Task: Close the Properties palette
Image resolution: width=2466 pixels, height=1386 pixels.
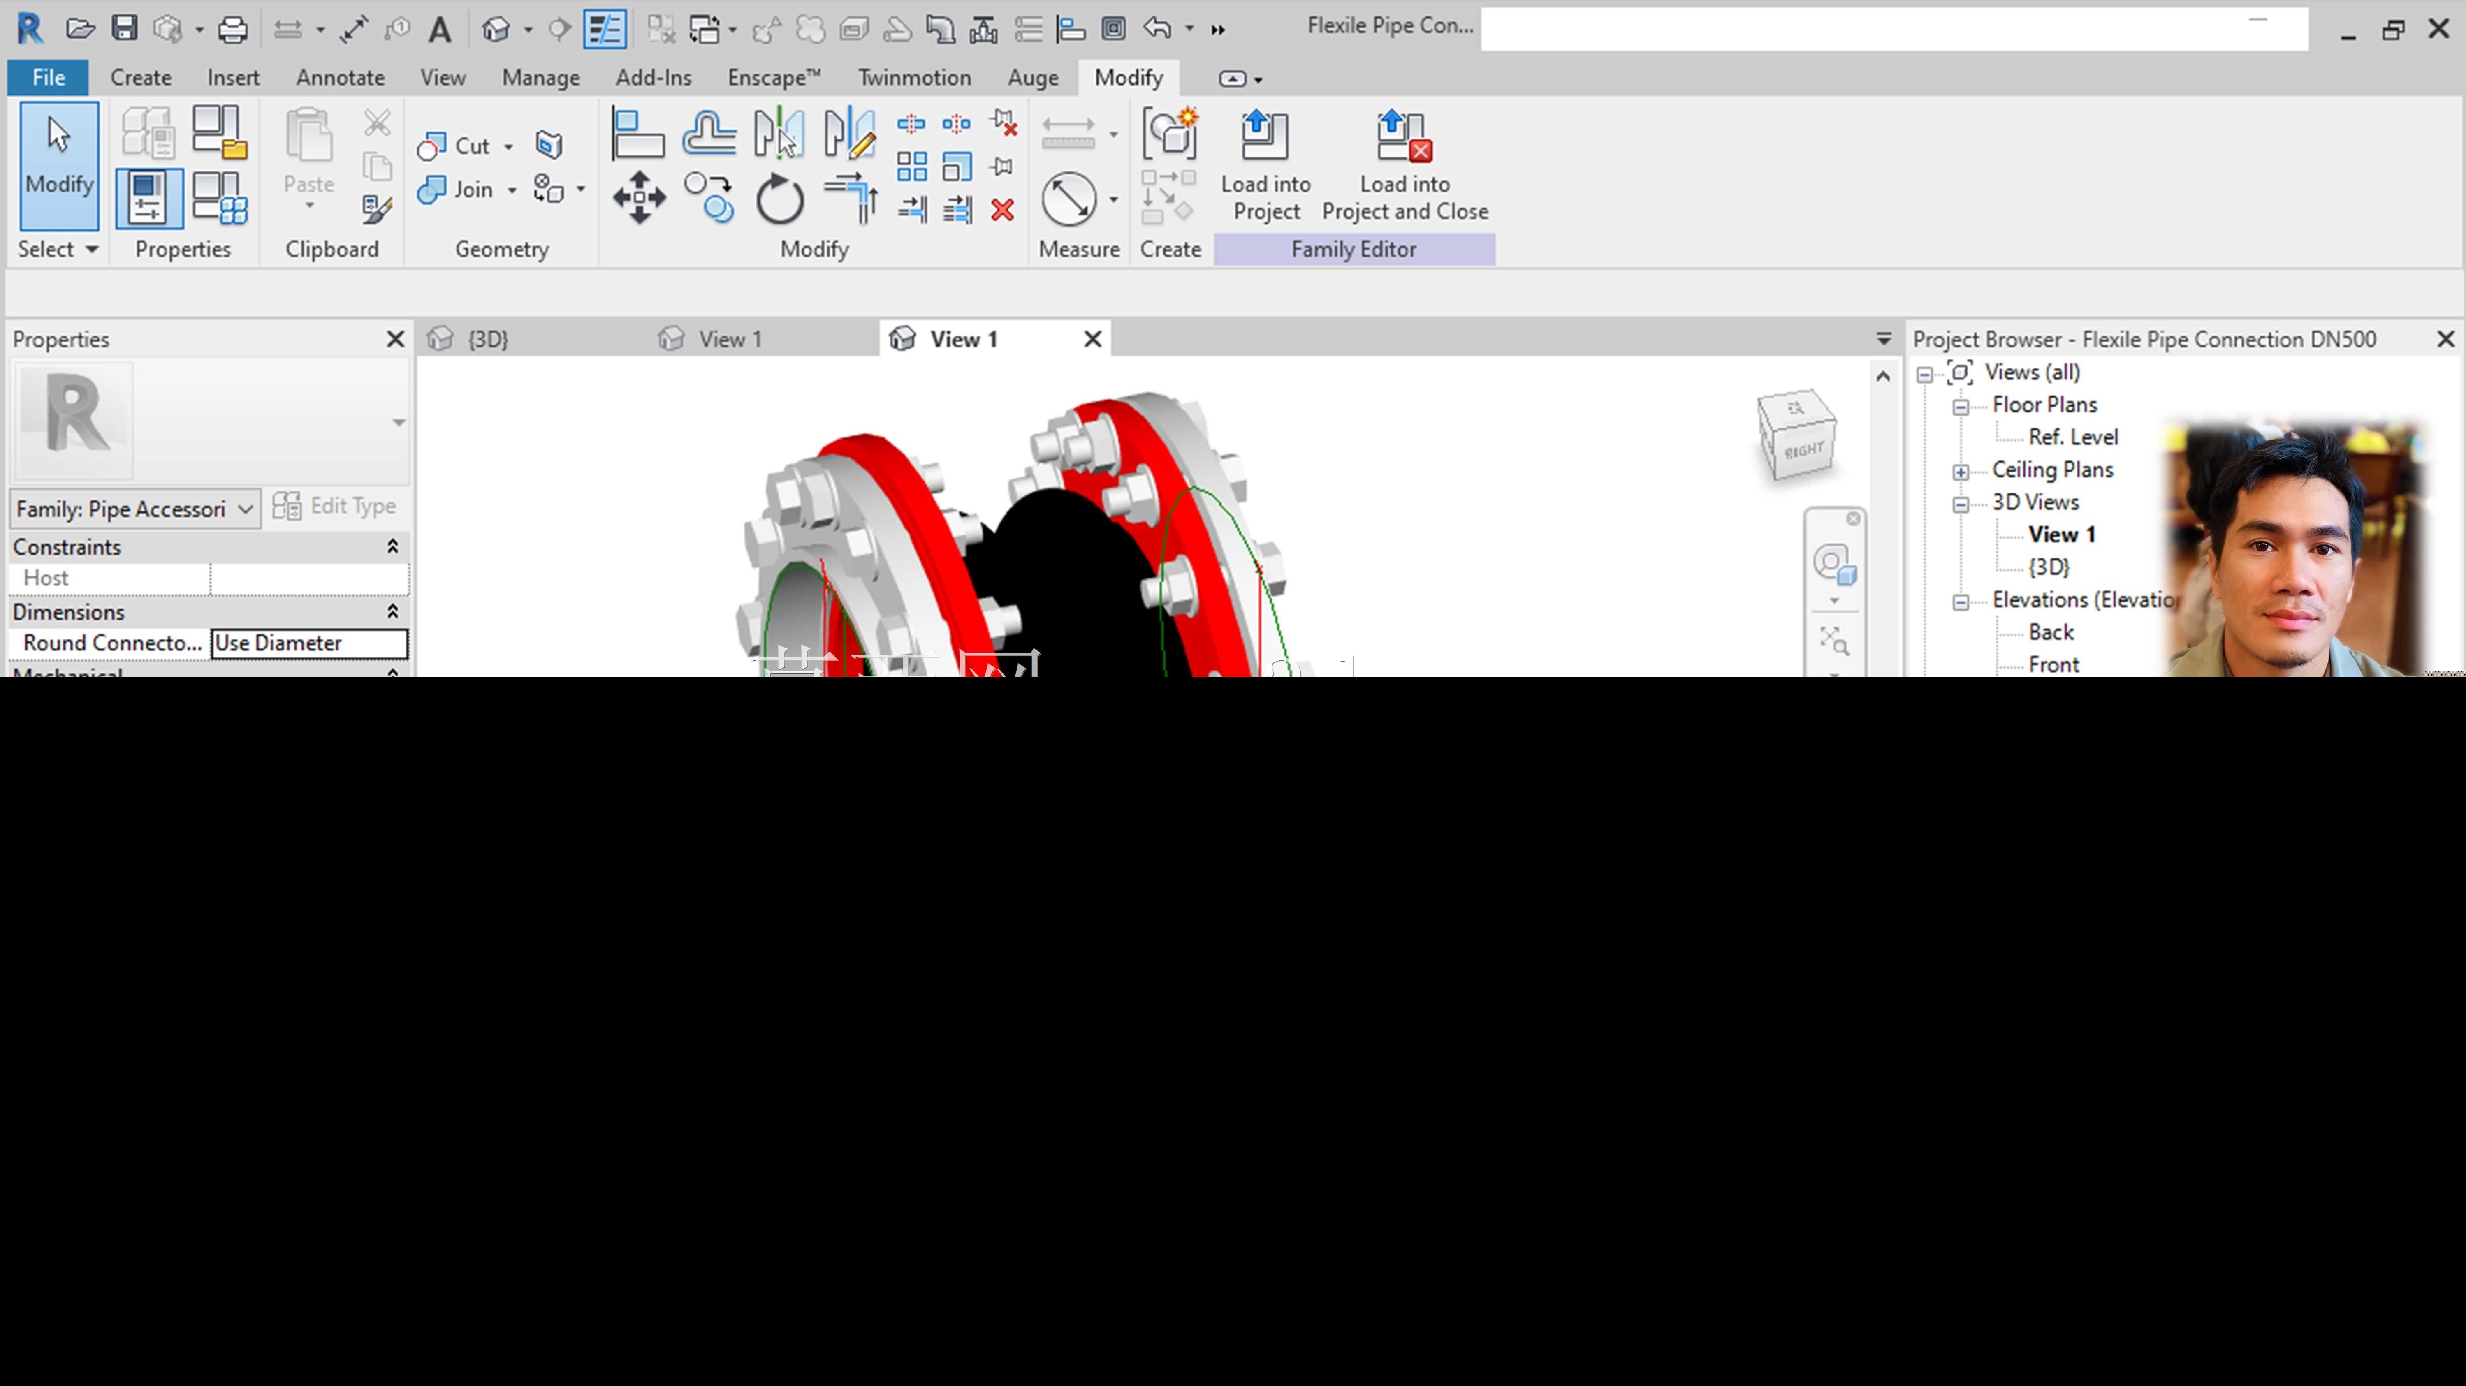Action: 395,339
